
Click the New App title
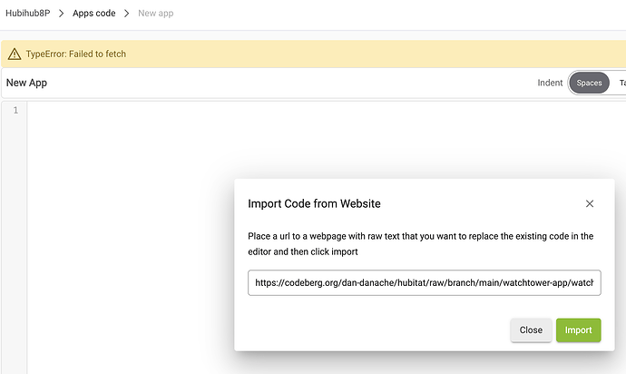[26, 83]
